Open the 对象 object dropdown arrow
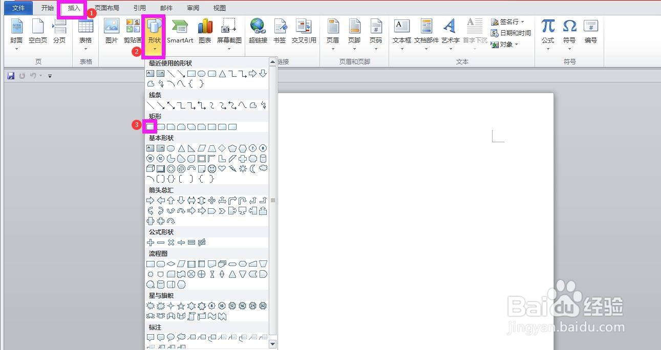This screenshot has width=661, height=350. pyautogui.click(x=516, y=44)
